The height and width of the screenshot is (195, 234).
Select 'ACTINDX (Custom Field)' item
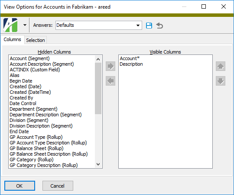click(35, 70)
